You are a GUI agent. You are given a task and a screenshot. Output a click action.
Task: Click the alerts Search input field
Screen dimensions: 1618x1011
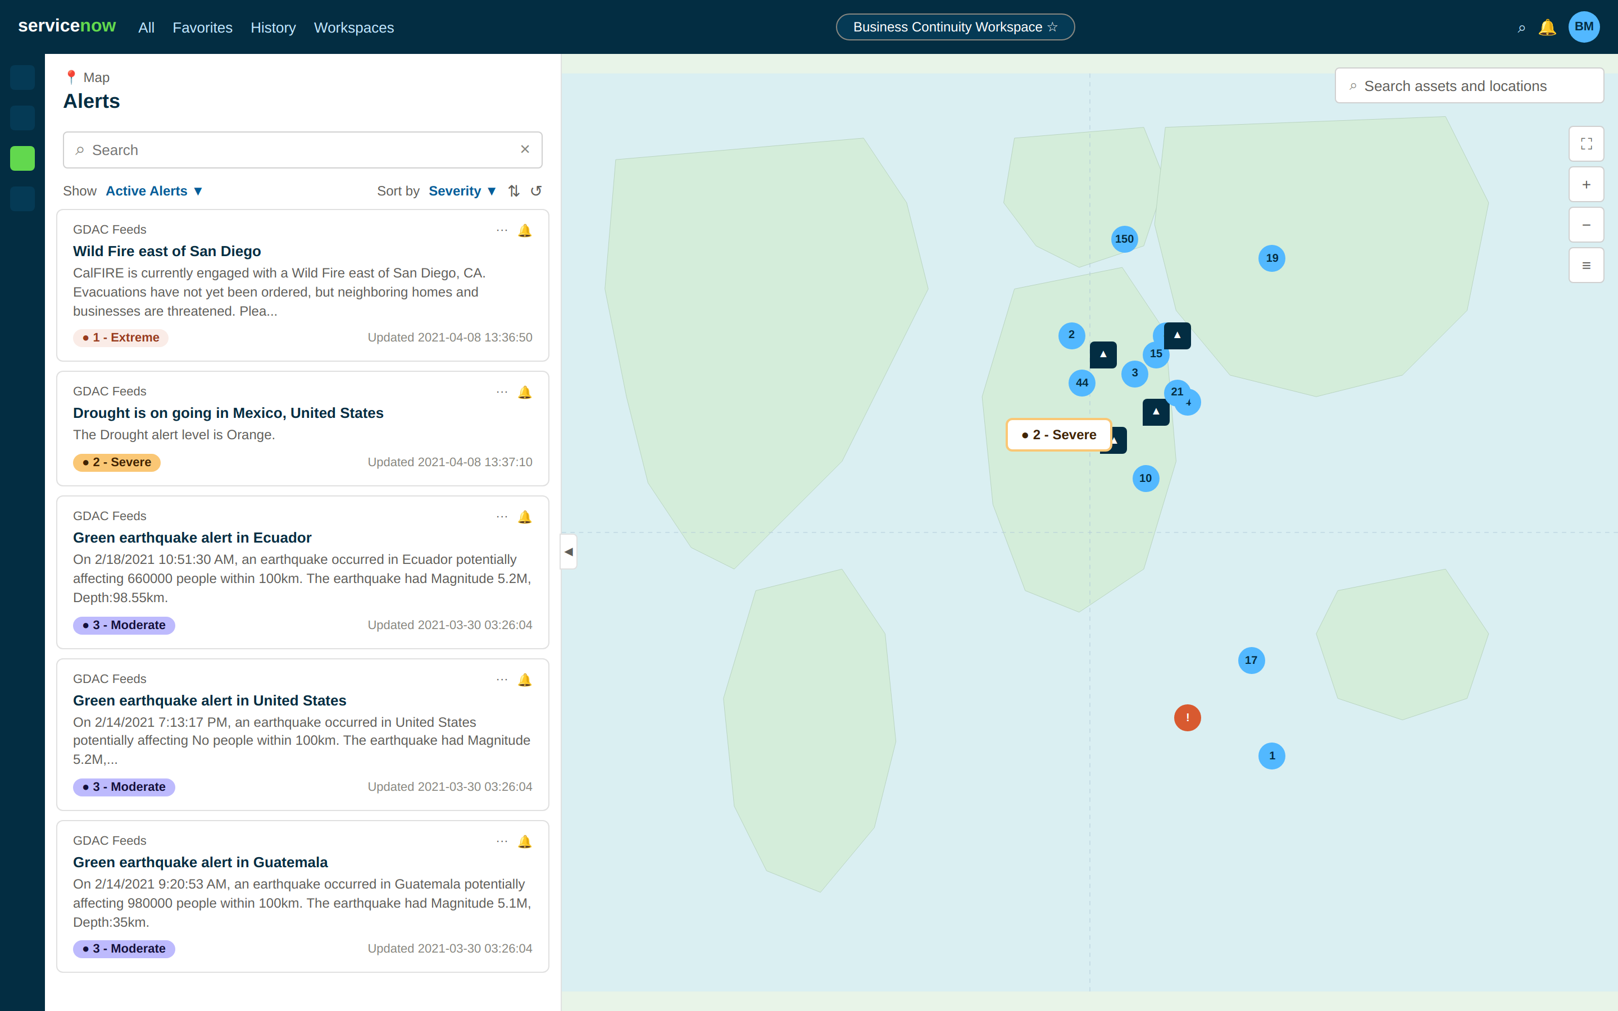[x=302, y=150]
